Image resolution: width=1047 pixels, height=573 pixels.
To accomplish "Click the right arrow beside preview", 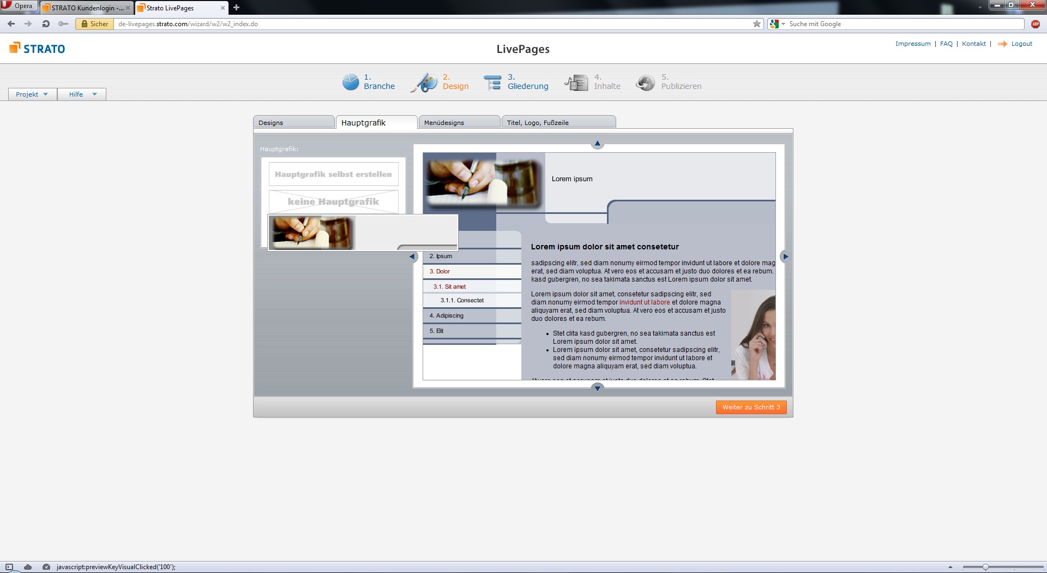I will (785, 256).
